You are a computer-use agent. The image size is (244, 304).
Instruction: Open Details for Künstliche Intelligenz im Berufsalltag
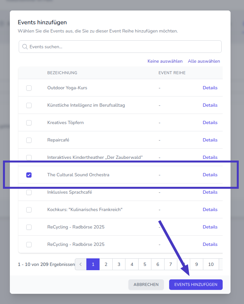click(x=210, y=105)
